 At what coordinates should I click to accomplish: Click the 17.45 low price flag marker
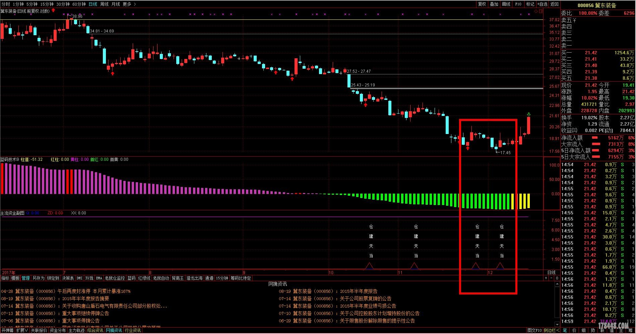click(x=503, y=152)
